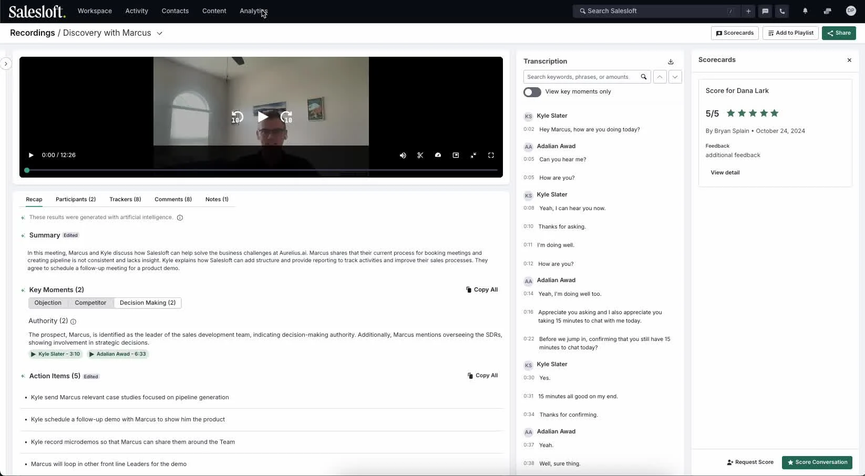Click the Recordings breadcrumb link
The width and height of the screenshot is (865, 476).
pyautogui.click(x=33, y=33)
